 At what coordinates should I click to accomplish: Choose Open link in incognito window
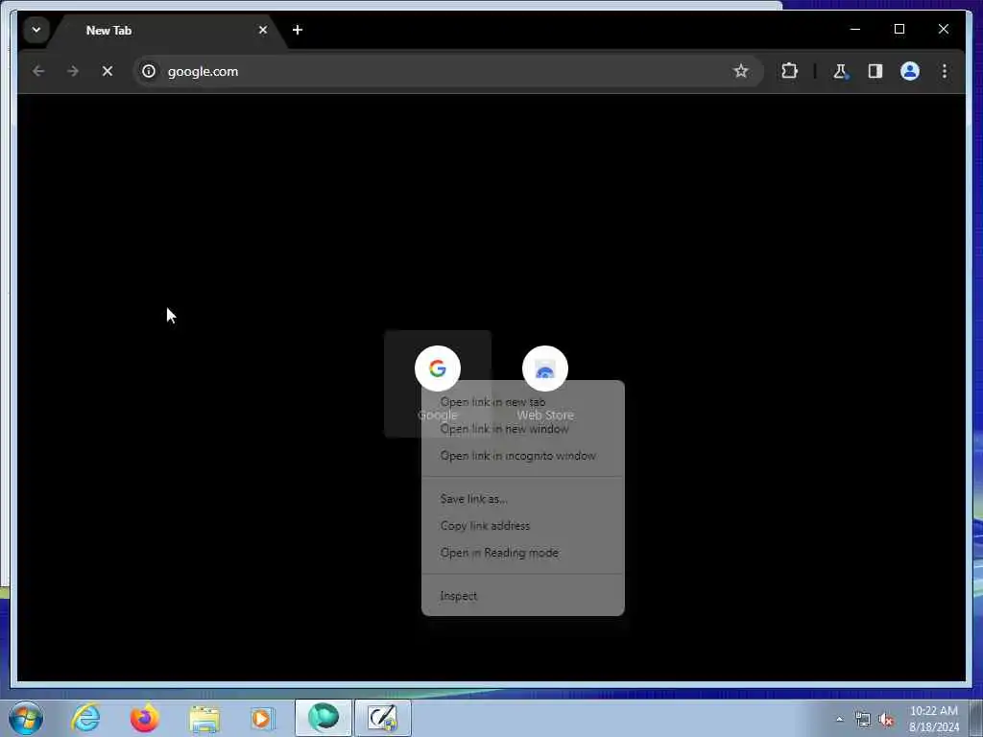[x=523, y=456]
